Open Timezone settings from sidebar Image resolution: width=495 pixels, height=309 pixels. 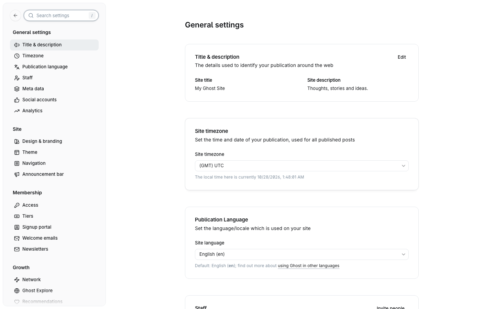tap(54, 56)
